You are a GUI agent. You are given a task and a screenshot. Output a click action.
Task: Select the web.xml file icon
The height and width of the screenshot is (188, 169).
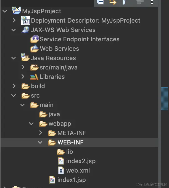(x=61, y=170)
